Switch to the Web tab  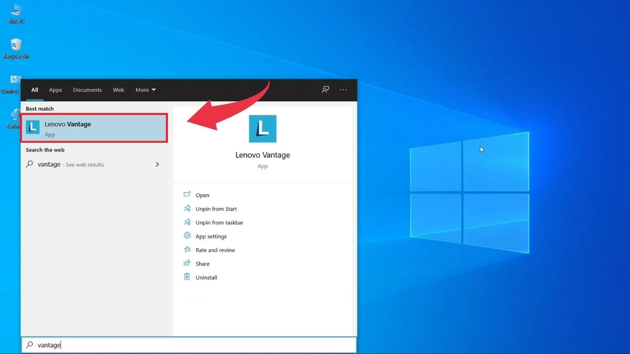(119, 90)
